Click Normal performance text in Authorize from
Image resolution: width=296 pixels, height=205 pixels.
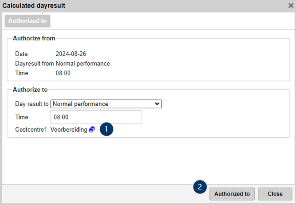83,64
